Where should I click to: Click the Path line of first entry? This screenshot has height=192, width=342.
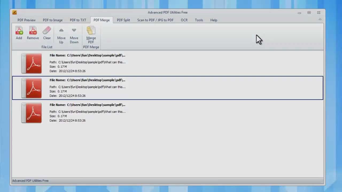click(87, 62)
